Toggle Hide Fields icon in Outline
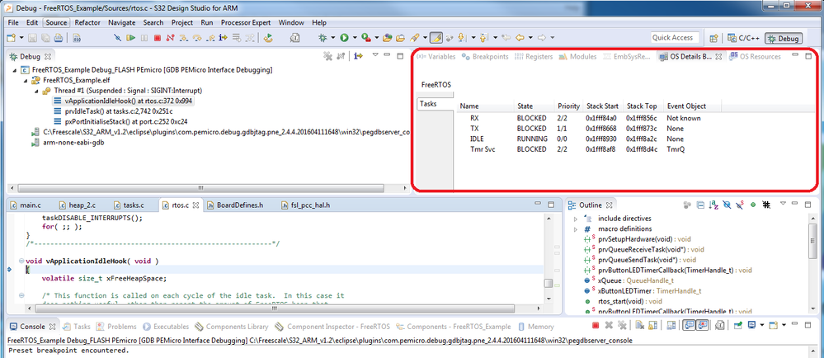The width and height of the screenshot is (824, 358). tap(727, 205)
